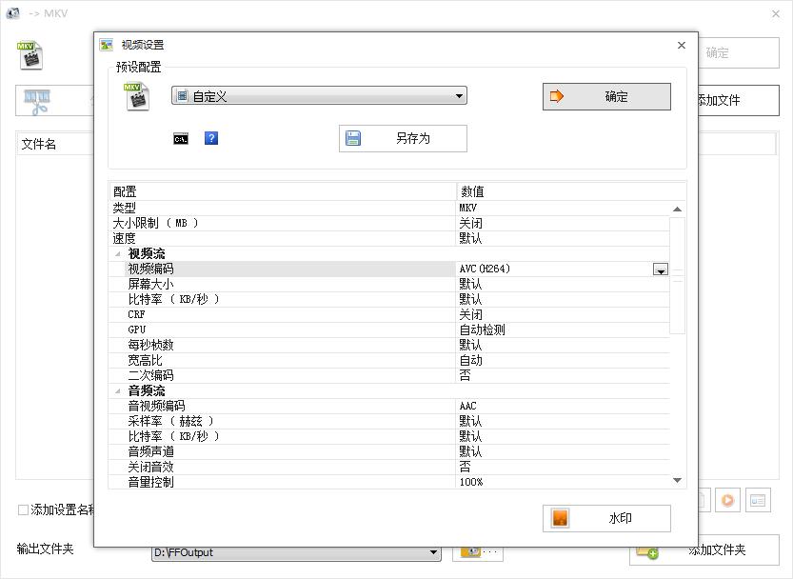Click the blue question mark help icon
Image resolution: width=793 pixels, height=579 pixels.
tap(210, 138)
